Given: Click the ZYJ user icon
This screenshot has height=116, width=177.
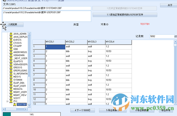Looking at the screenshot, I should (x=11, y=101).
